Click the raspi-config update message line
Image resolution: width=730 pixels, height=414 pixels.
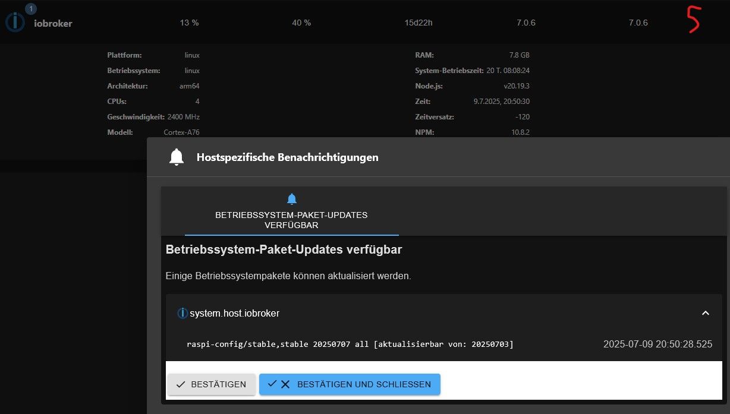coord(350,344)
